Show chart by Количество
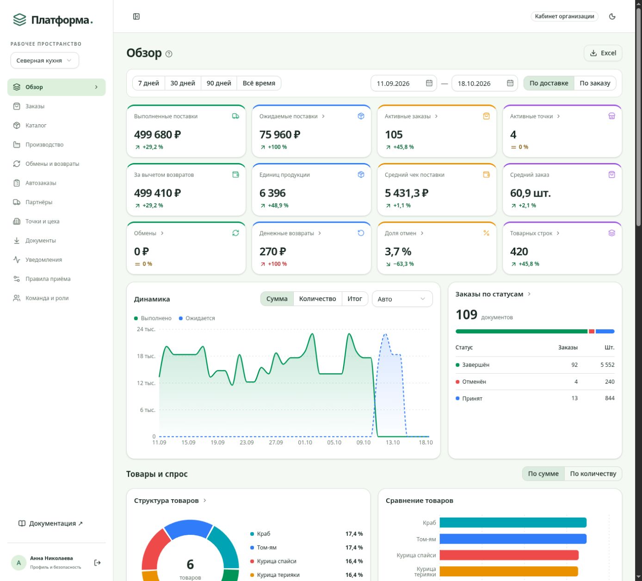The image size is (642, 581). click(318, 299)
